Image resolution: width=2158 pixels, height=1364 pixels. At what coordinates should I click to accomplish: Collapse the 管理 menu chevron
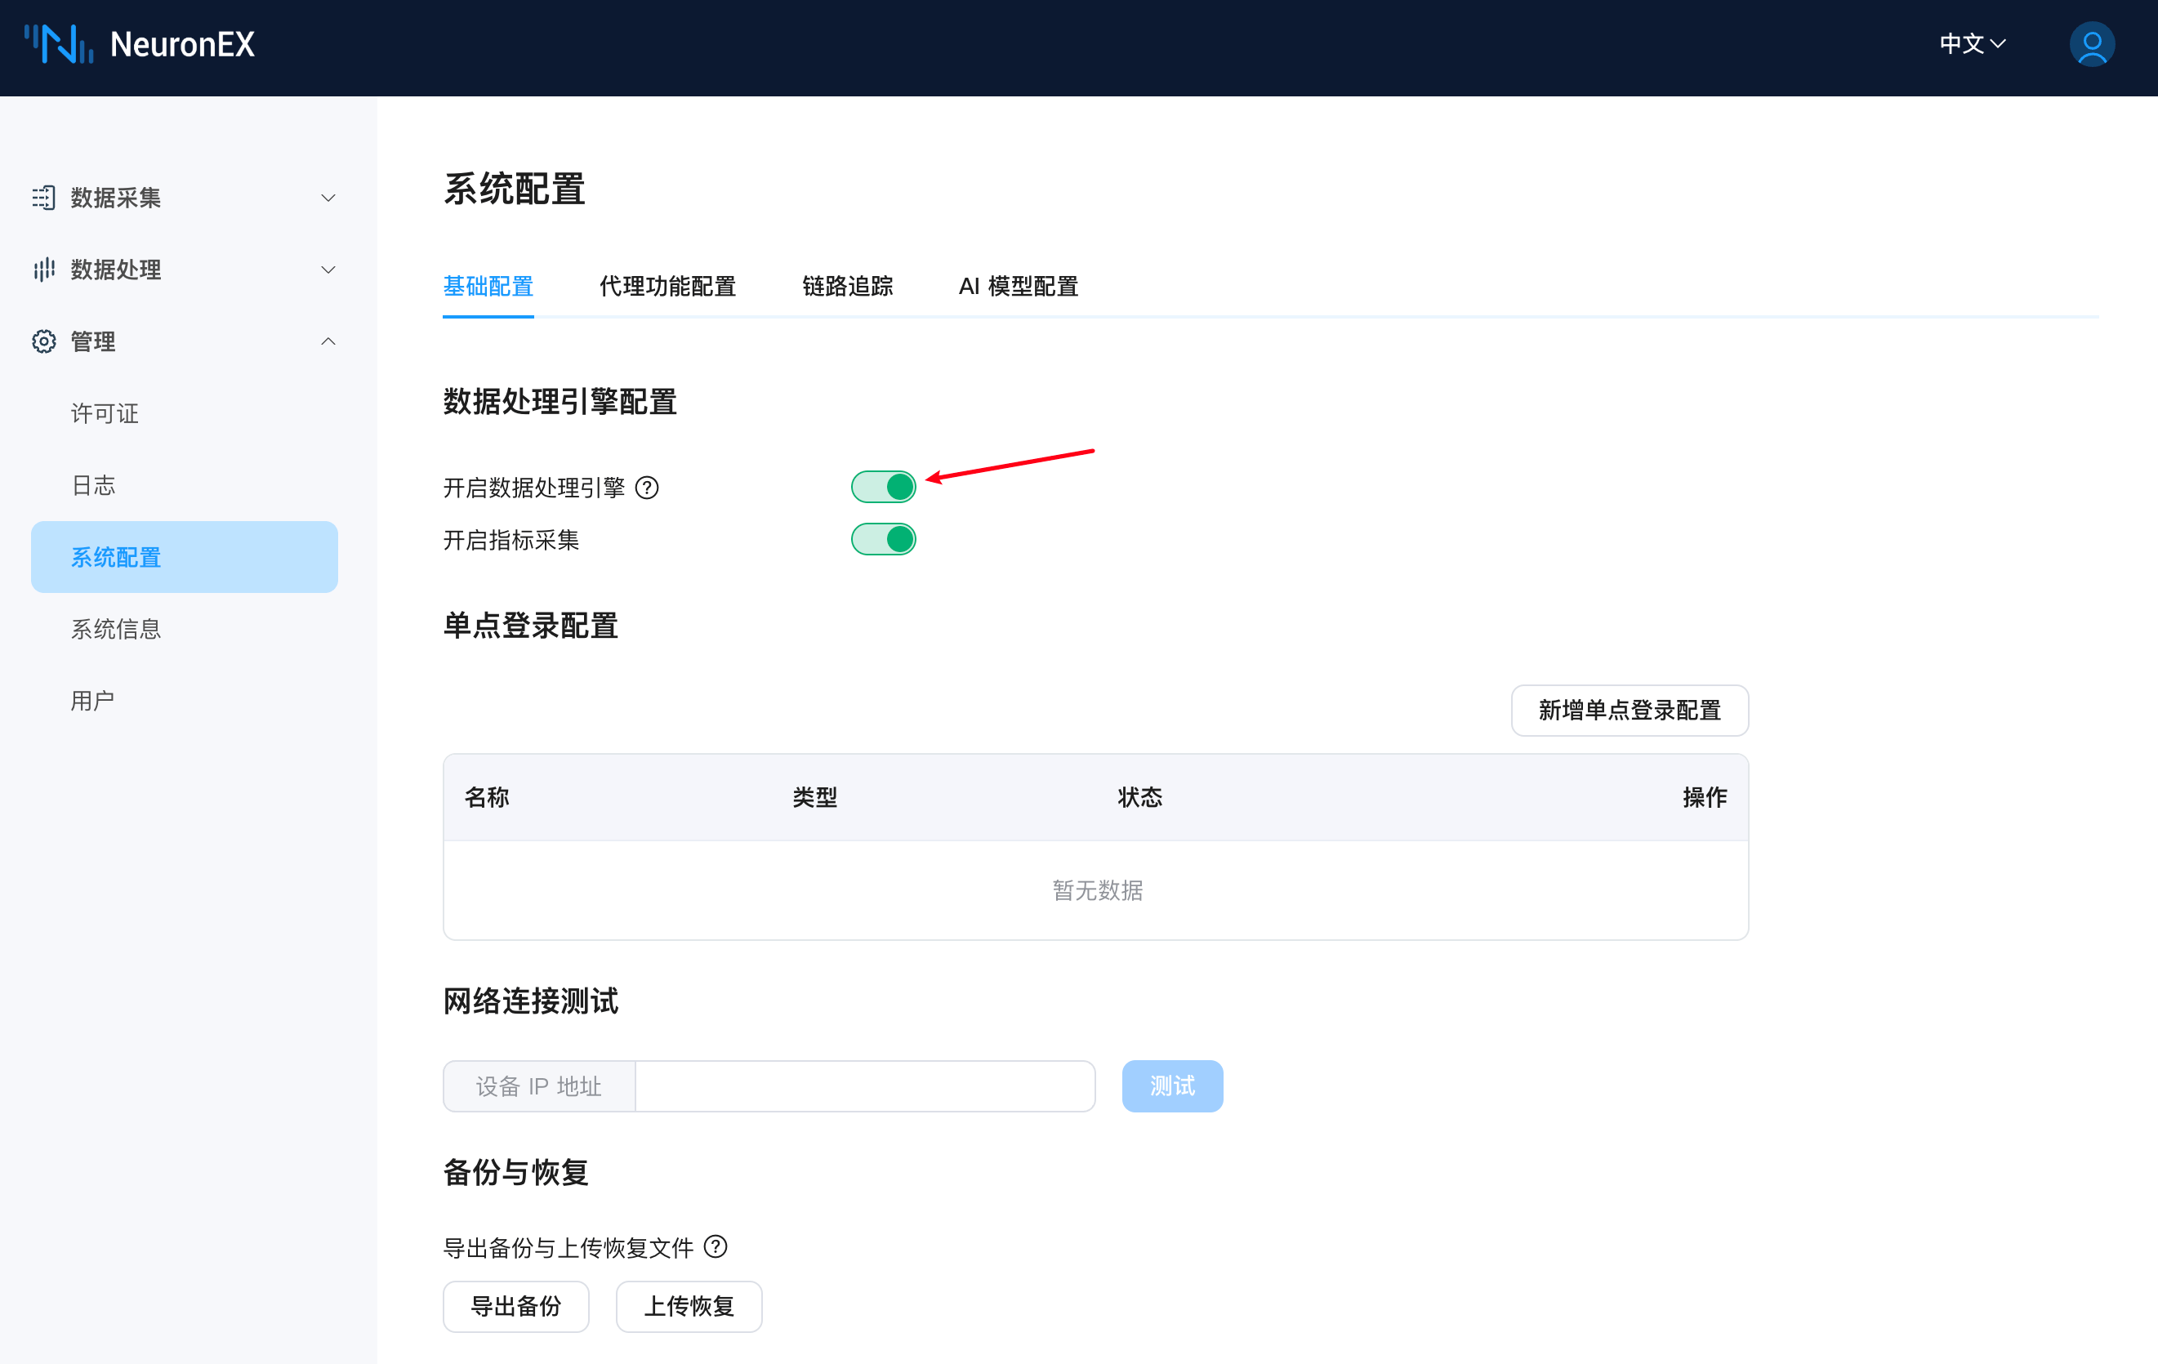pyautogui.click(x=328, y=341)
